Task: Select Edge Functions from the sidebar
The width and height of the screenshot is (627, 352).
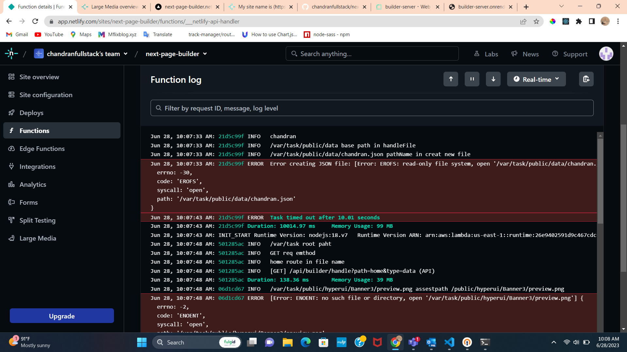Action: tap(42, 149)
